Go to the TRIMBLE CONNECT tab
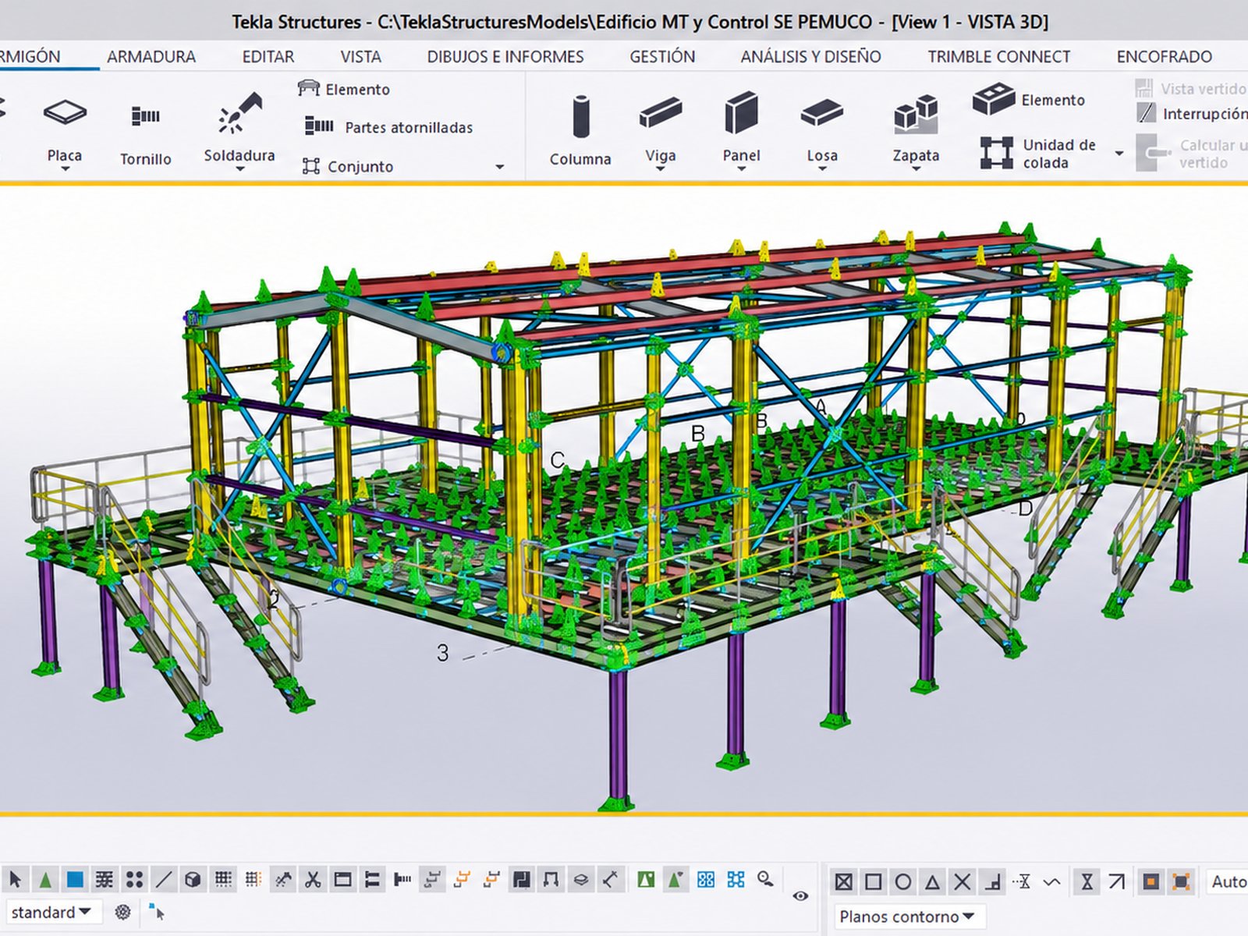The image size is (1248, 936). pos(998,56)
